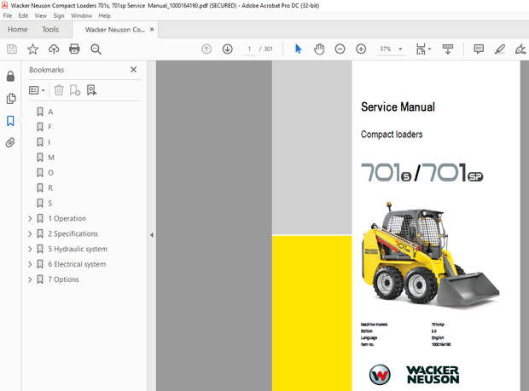
Task: Open the 5 Hydraulic system bookmark
Action: (x=78, y=249)
